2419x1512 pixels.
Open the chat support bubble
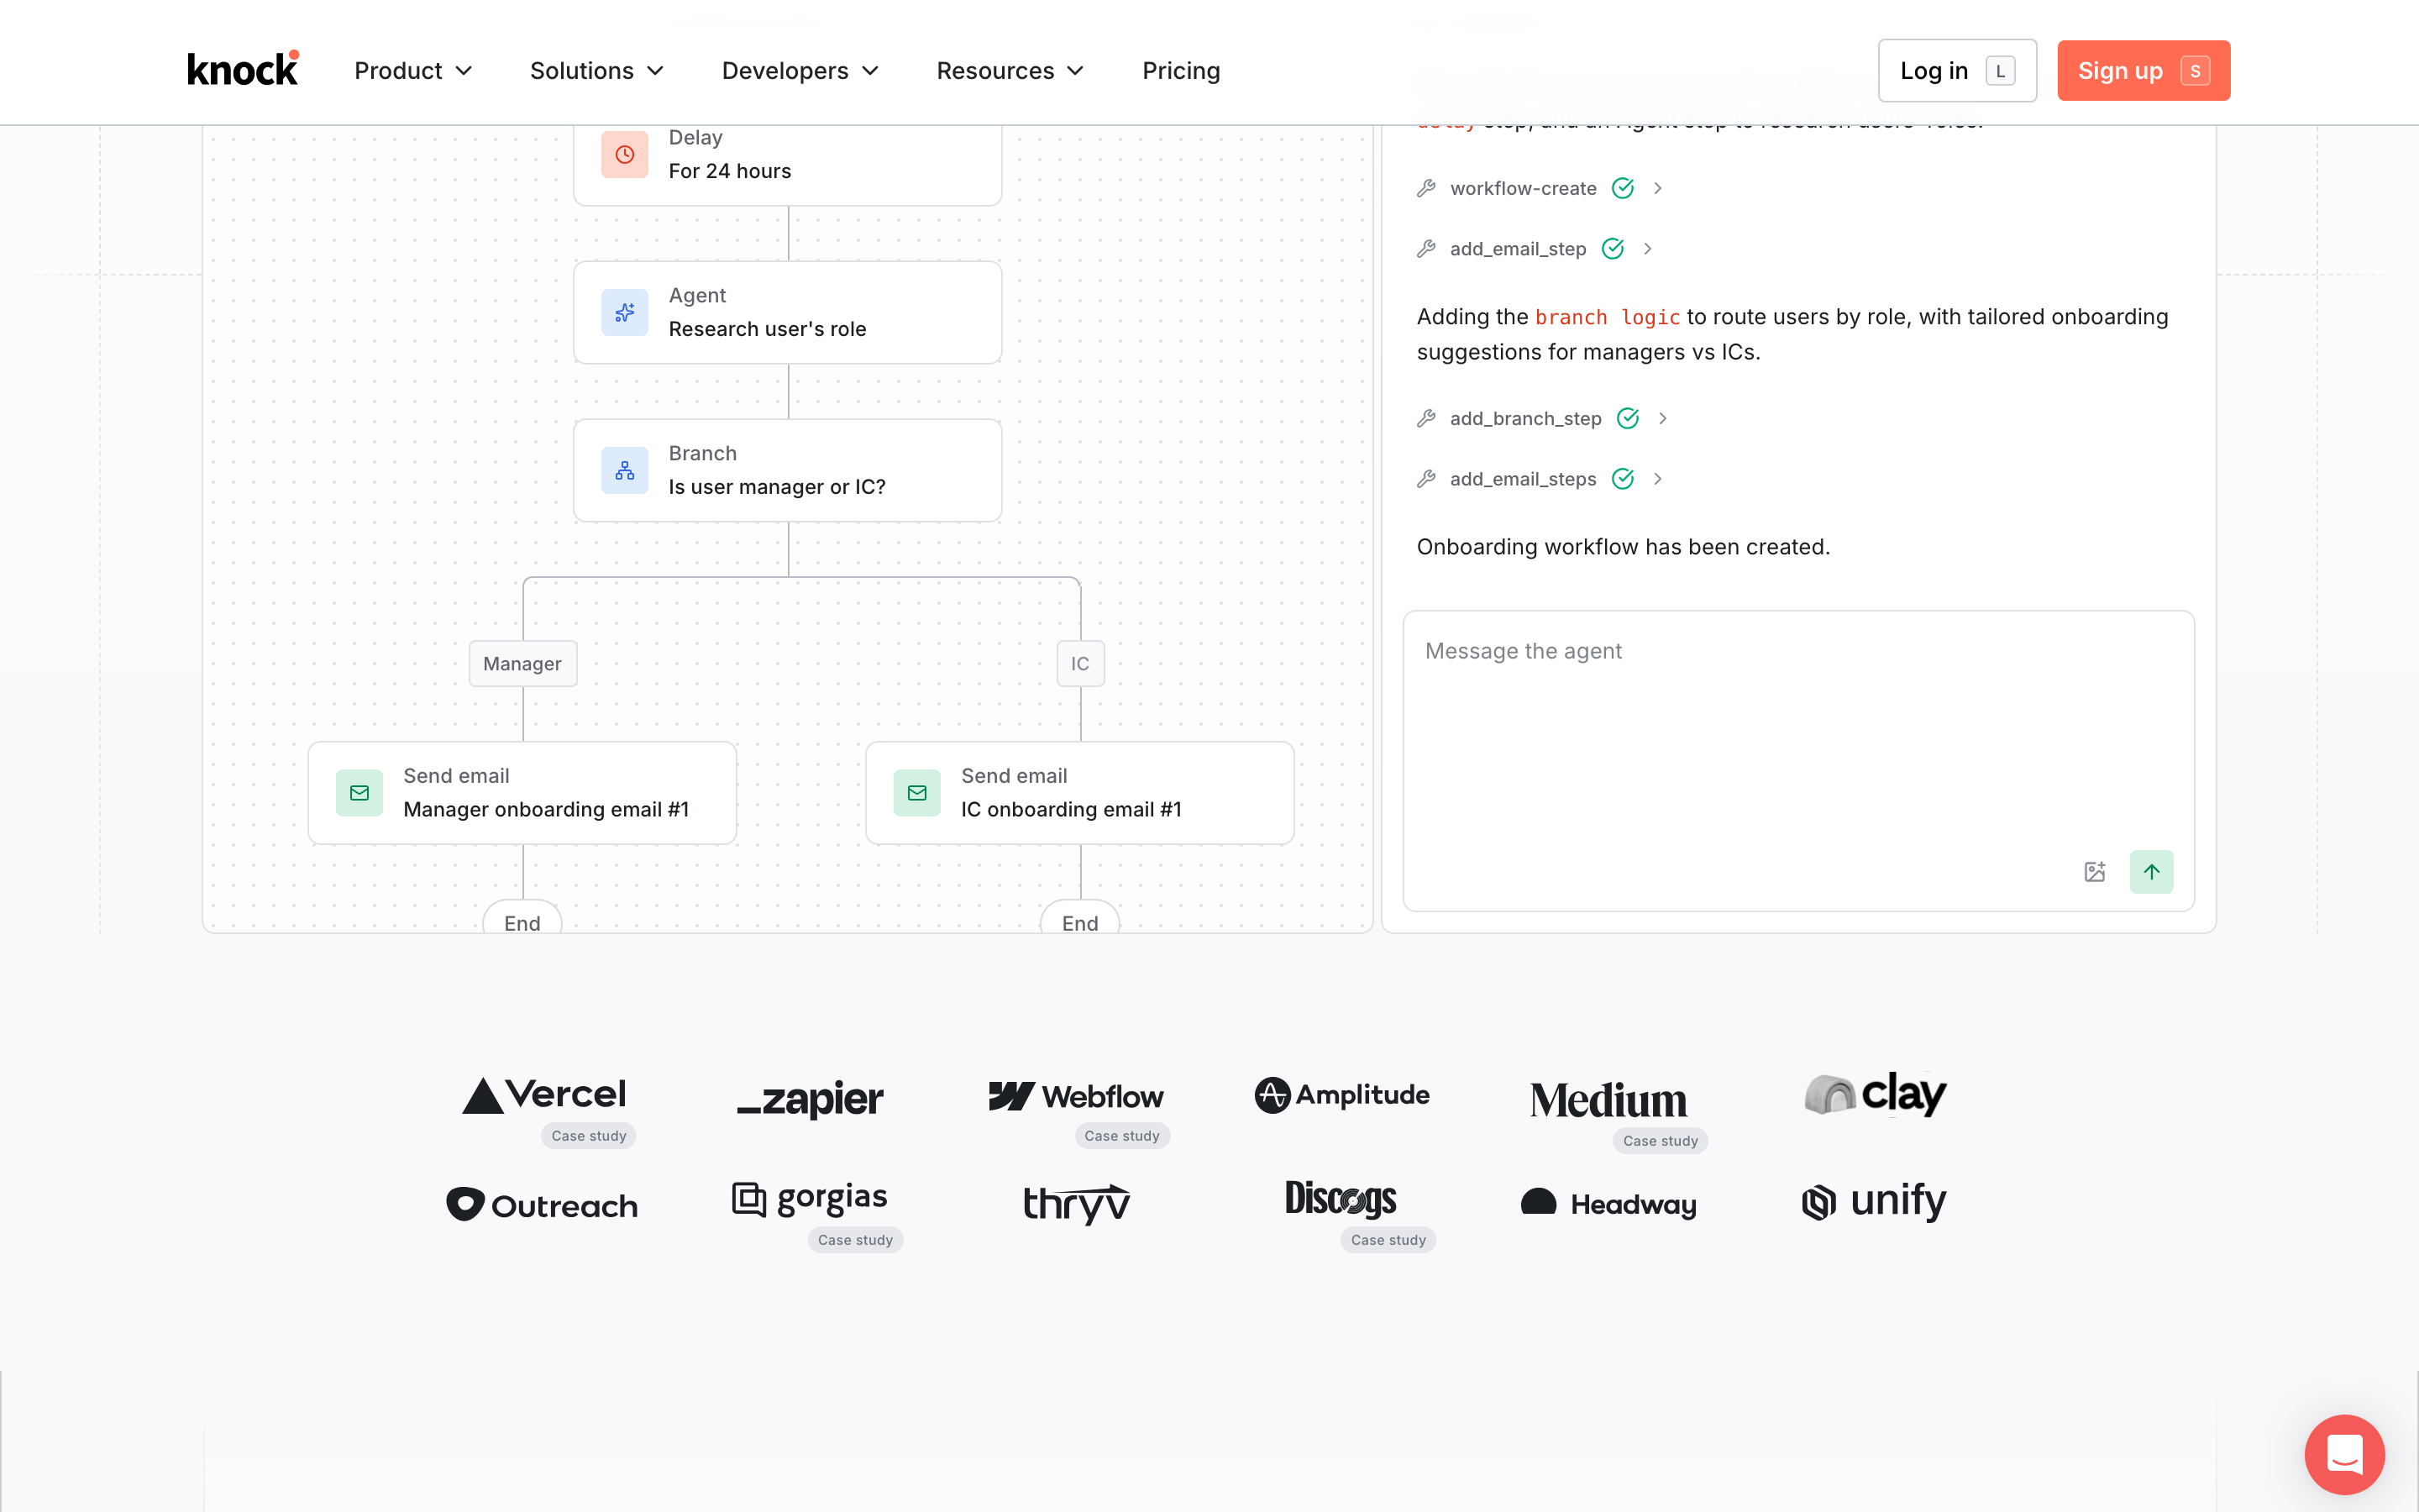(x=2344, y=1454)
